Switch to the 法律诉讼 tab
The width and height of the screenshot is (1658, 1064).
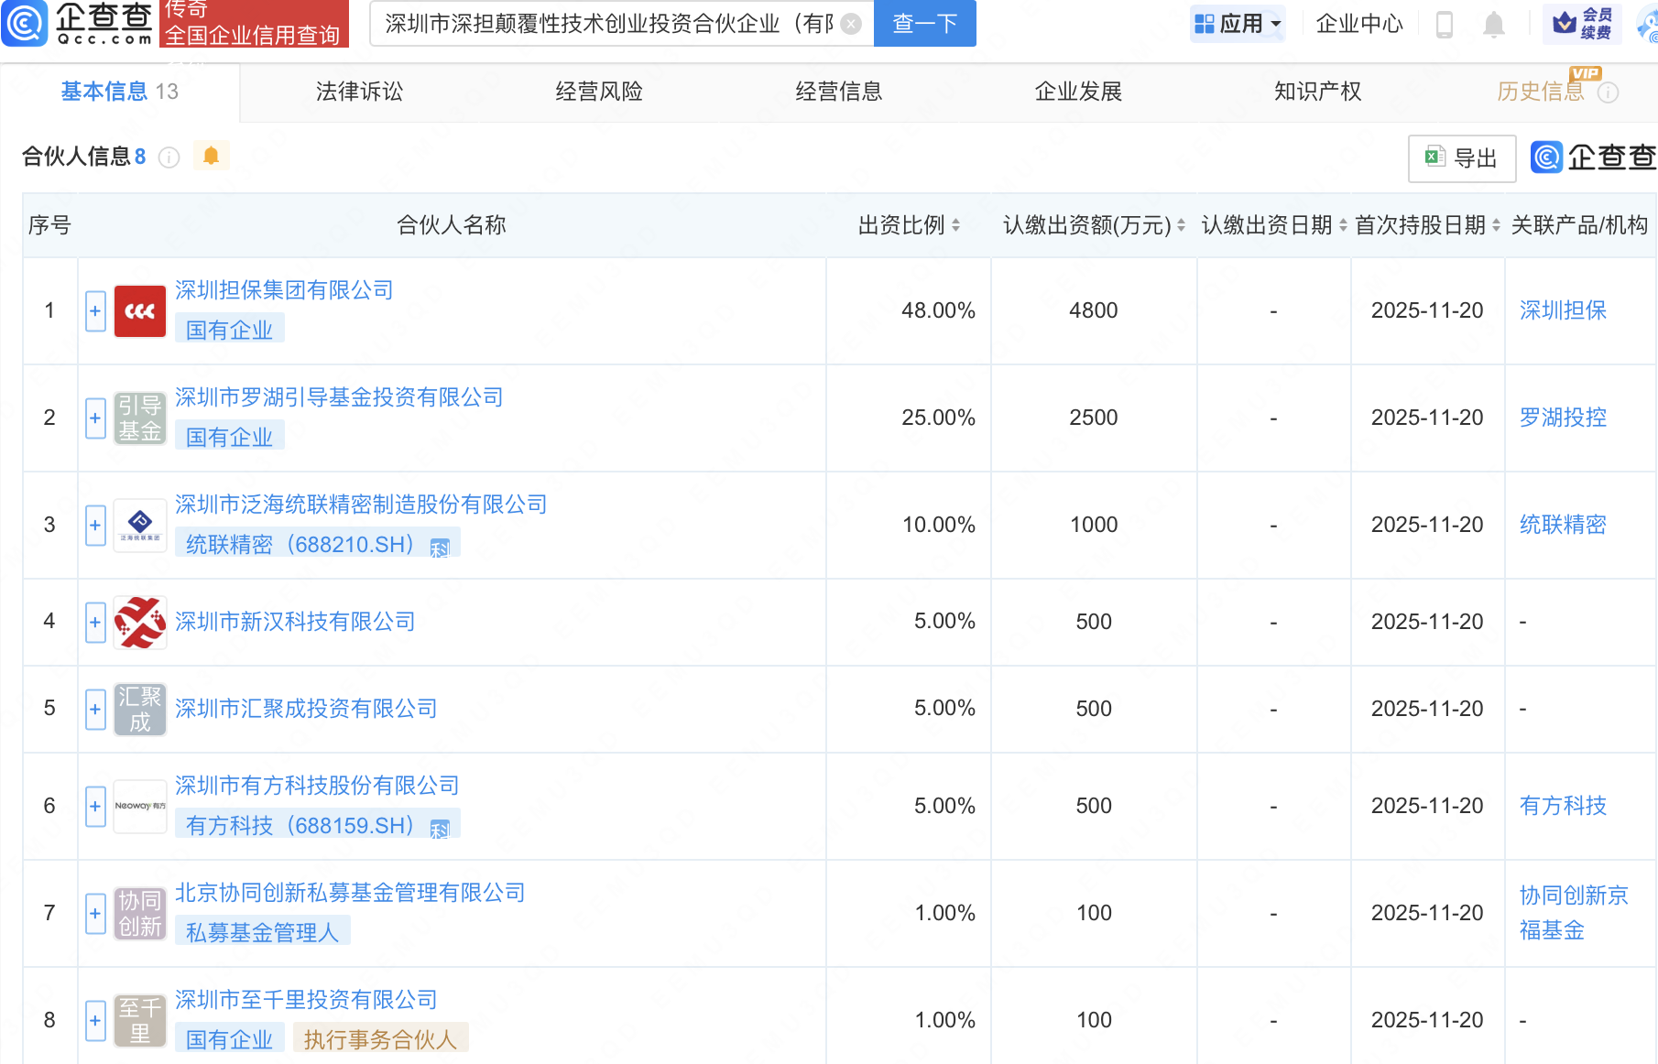[359, 92]
